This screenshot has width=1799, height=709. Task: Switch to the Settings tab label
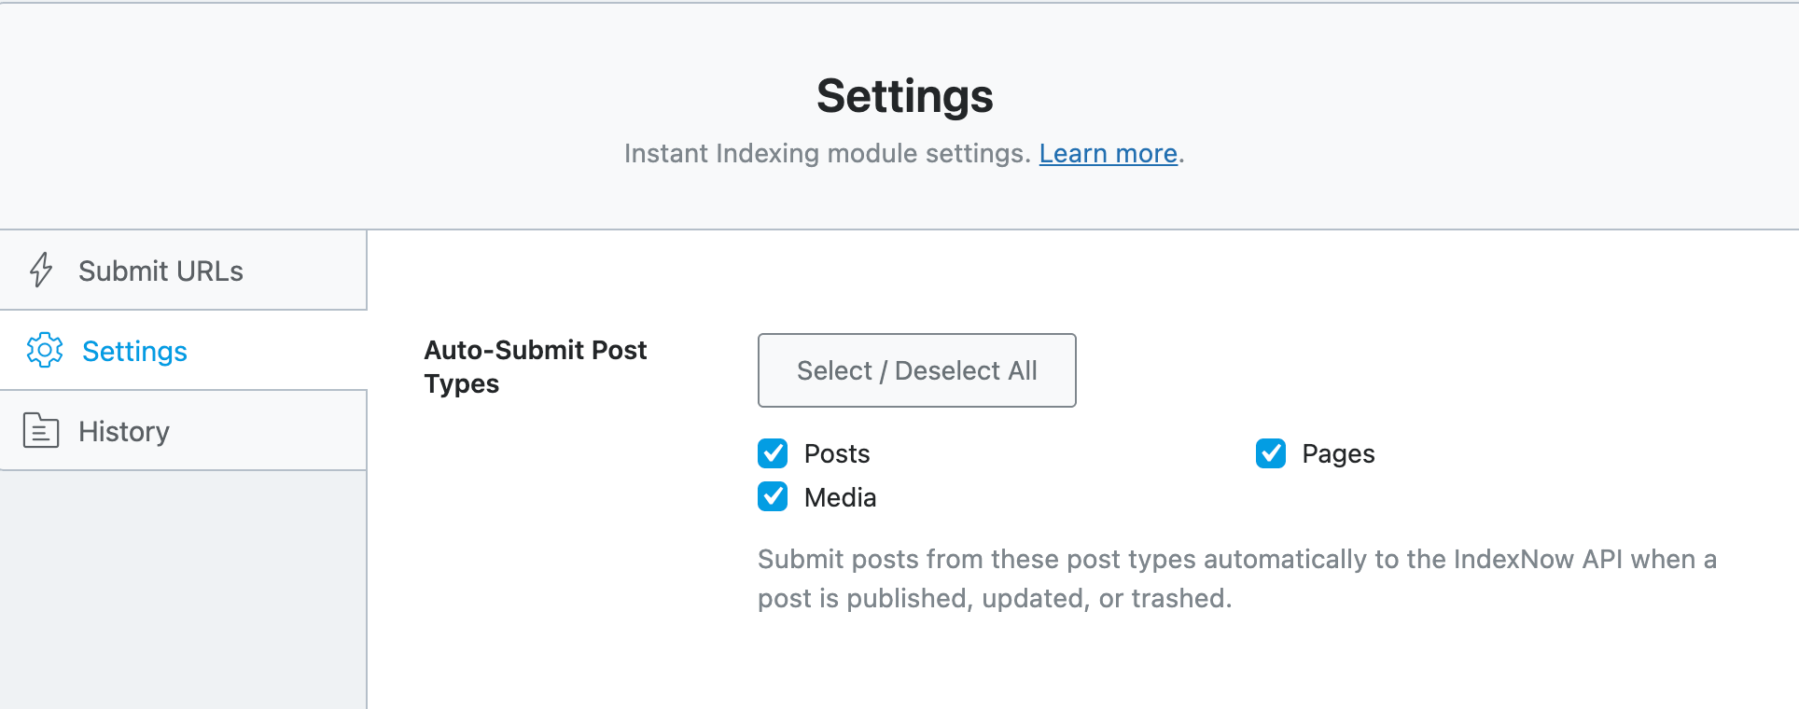coord(134,351)
